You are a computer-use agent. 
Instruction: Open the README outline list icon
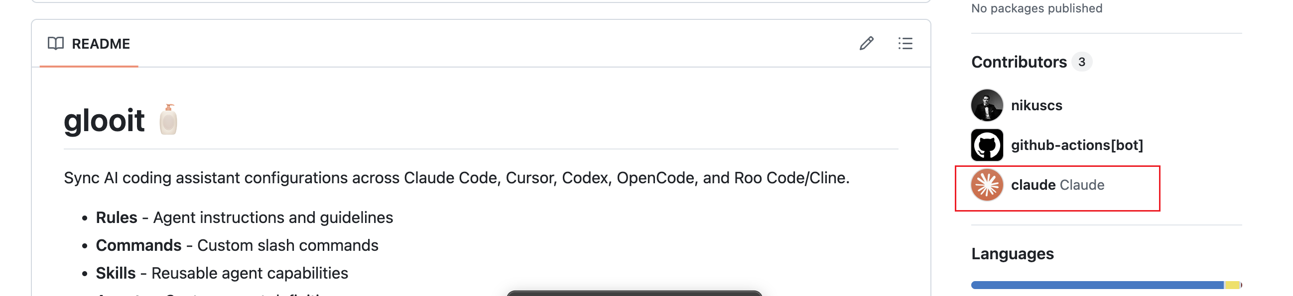tap(905, 44)
